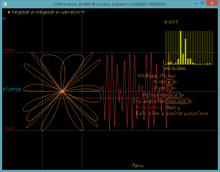Select the N value field
This screenshot has width=220, height=172.
[169, 82]
